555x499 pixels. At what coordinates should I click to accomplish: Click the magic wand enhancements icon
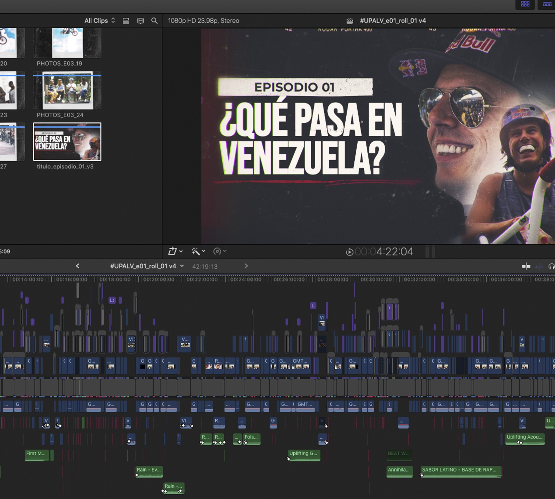click(196, 251)
